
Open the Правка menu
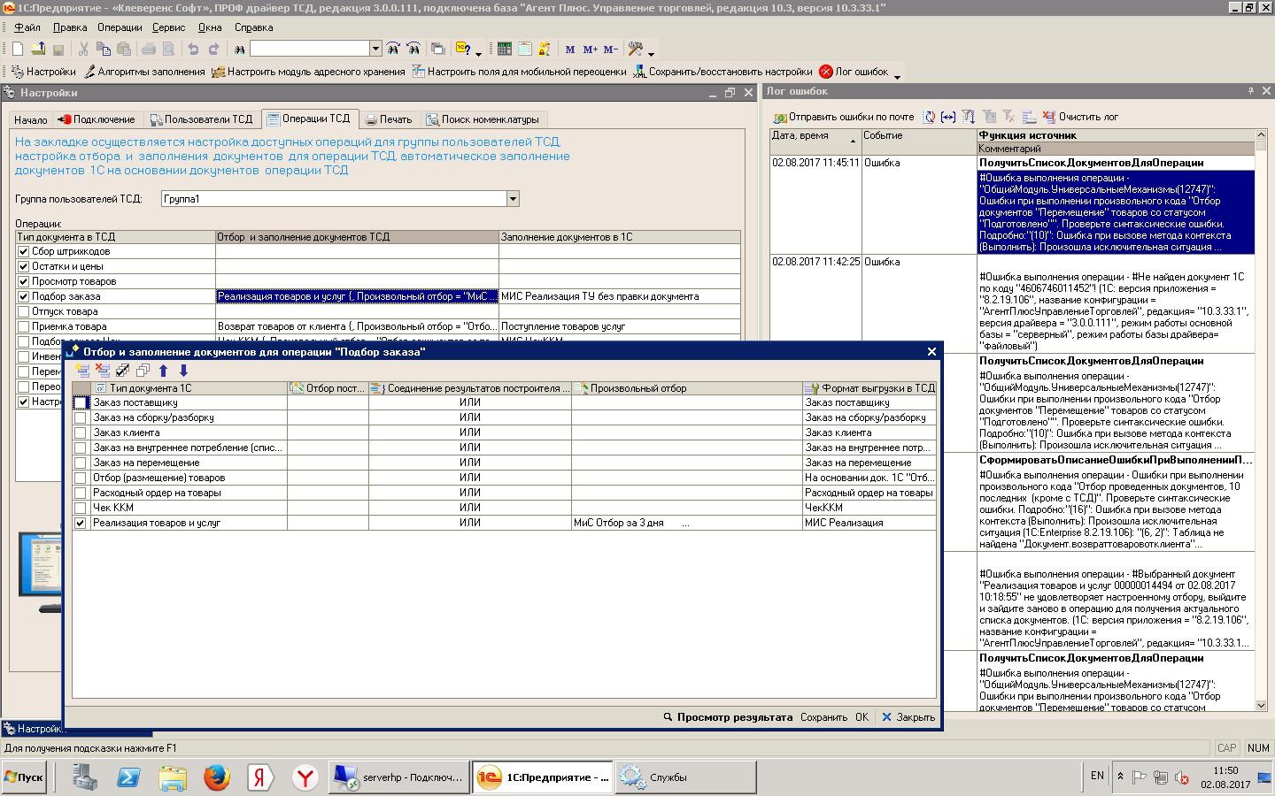(70, 27)
